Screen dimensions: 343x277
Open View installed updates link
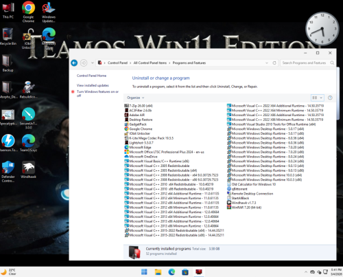(93, 85)
